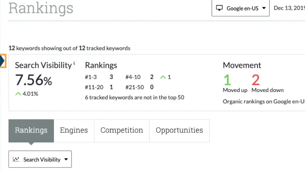Expand the Search Visibility chart dropdown caret
The height and width of the screenshot is (172, 305).
66,160
